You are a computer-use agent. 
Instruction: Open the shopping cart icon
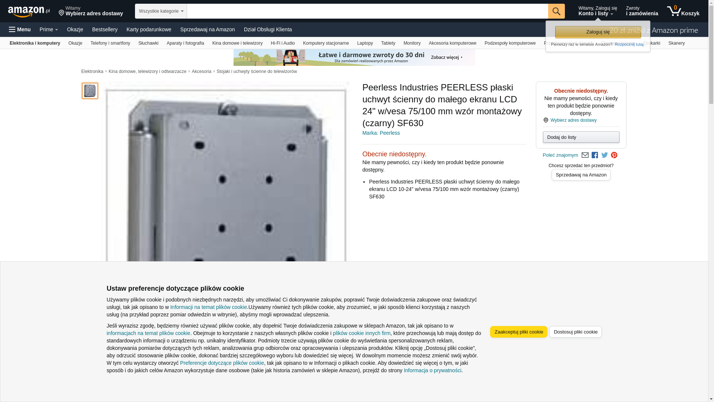[x=683, y=11]
